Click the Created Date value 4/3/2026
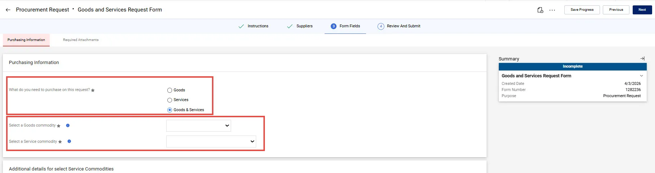Viewport: 655px width, 173px height. click(x=633, y=83)
